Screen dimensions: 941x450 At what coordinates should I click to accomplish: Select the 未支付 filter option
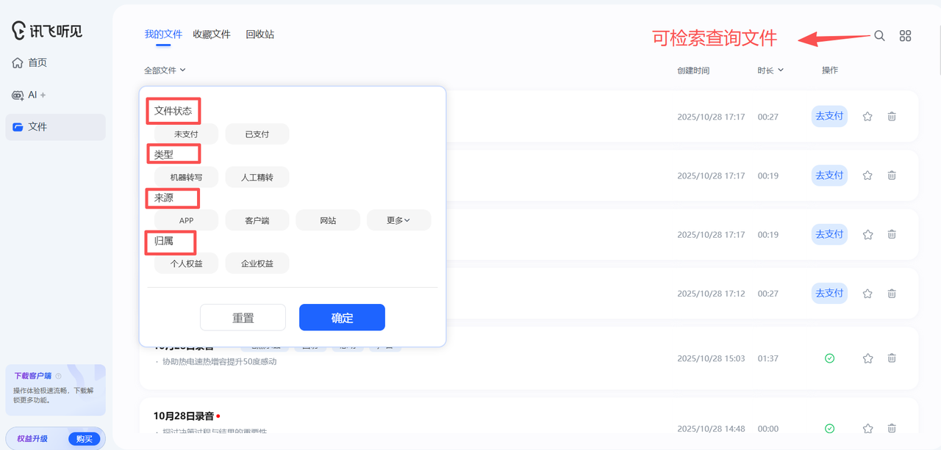pos(186,134)
